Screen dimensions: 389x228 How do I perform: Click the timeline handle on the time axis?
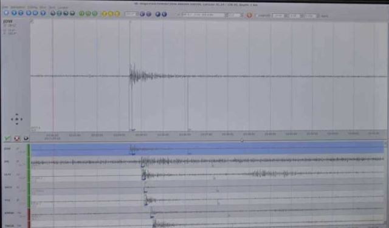242,140
